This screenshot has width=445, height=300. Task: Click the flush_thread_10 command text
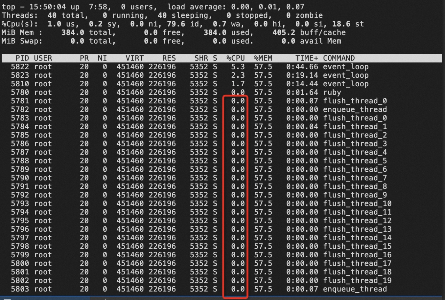[357, 204]
